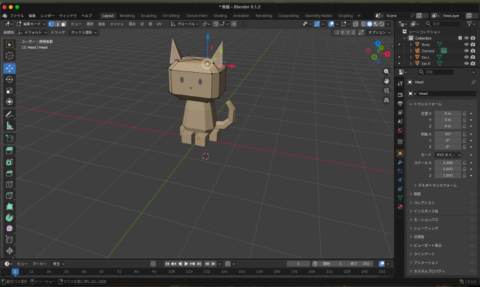The width and height of the screenshot is (480, 287).
Task: Click the 位置 X value field
Action: pyautogui.click(x=448, y=113)
